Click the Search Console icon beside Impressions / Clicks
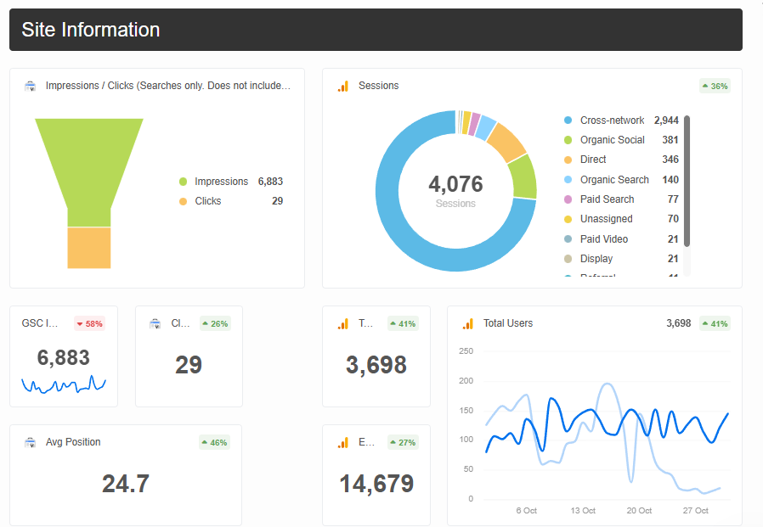 tap(31, 86)
